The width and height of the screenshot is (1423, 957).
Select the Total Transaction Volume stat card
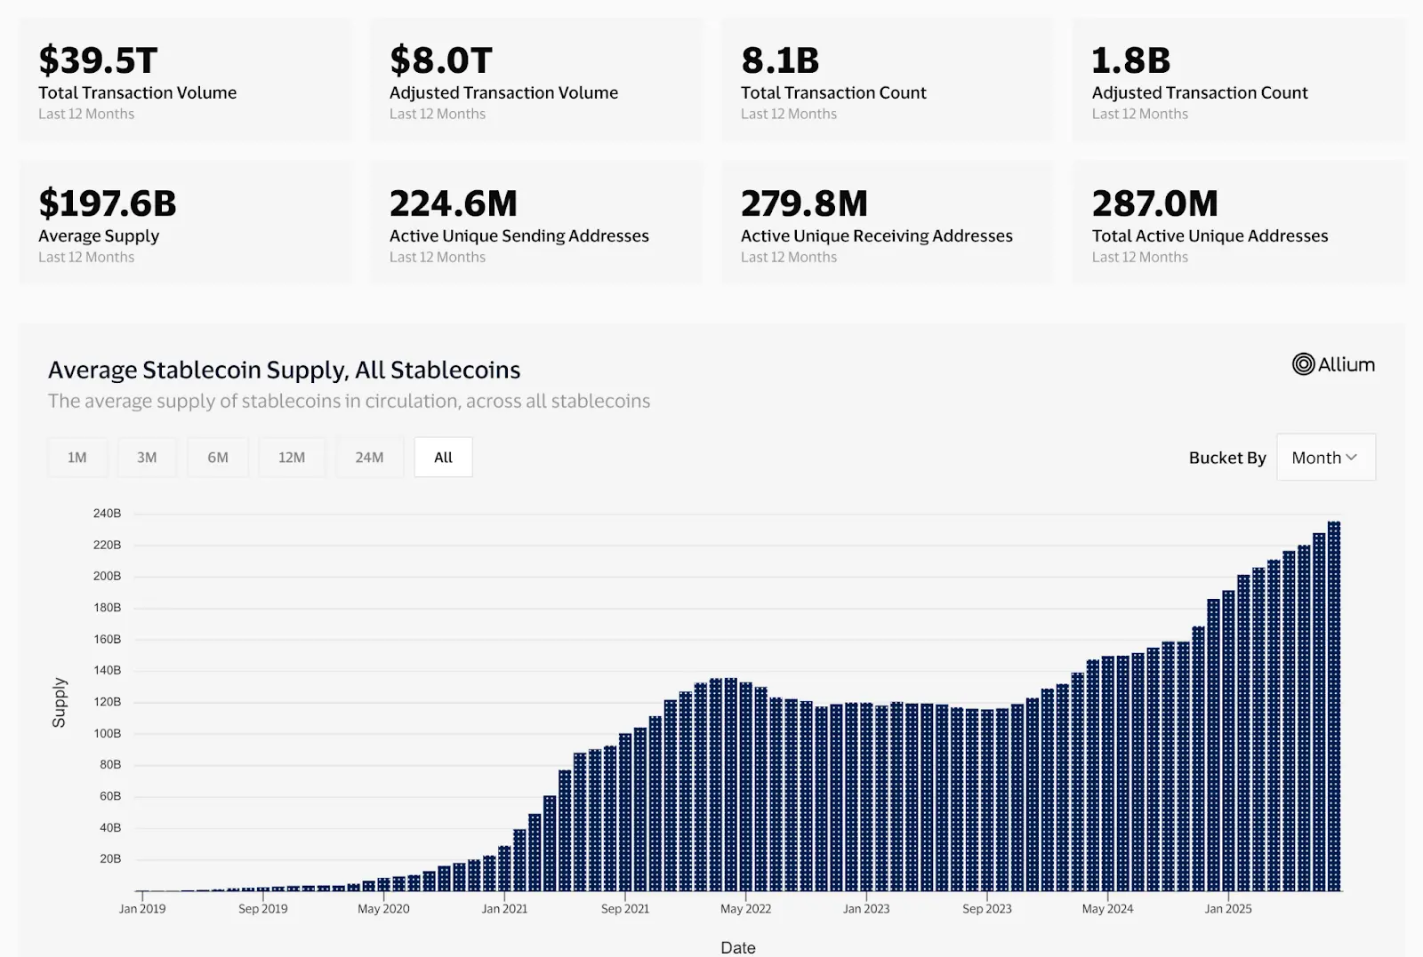(x=184, y=80)
